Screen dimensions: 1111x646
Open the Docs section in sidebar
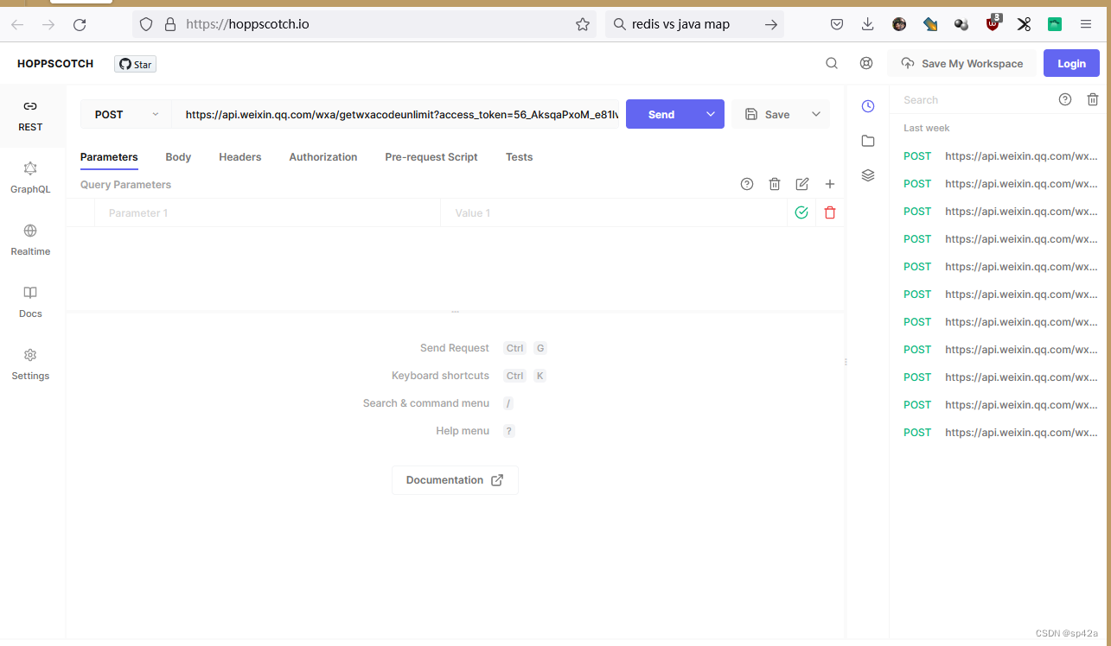[x=30, y=302]
